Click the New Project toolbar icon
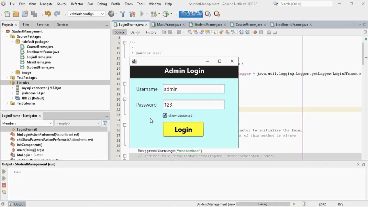Viewport: 368px width, 207px height. point(16,14)
